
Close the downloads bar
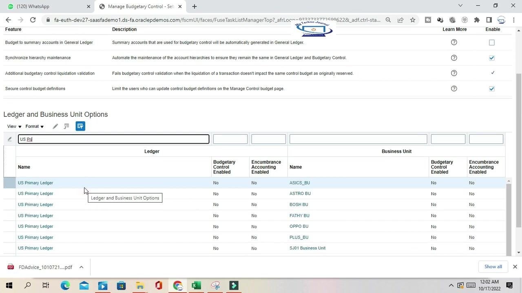[515, 267]
